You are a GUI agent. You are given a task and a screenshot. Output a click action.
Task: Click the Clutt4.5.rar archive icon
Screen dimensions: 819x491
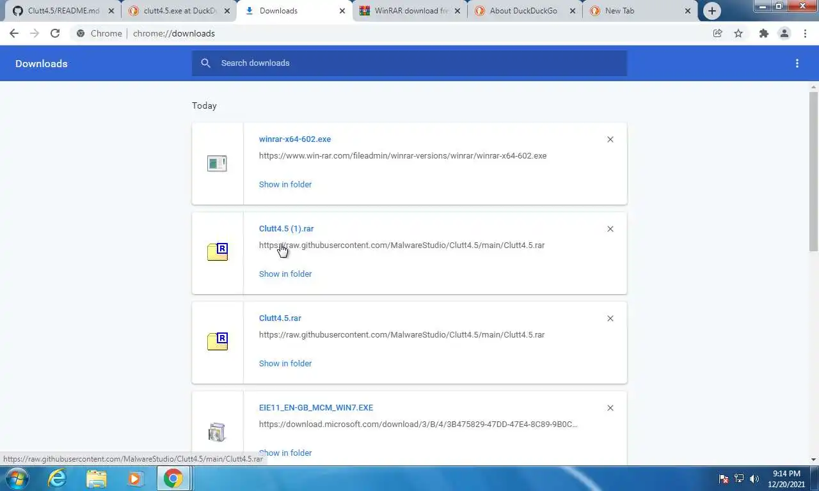(x=218, y=341)
